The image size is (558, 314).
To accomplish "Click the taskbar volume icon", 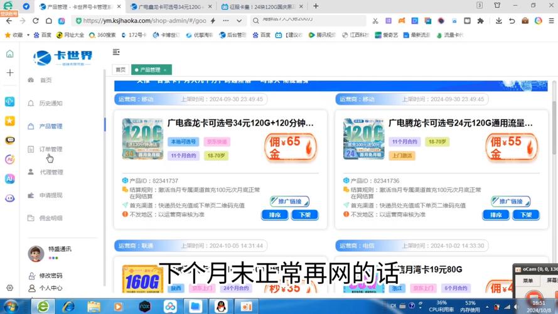I will pos(517,306).
